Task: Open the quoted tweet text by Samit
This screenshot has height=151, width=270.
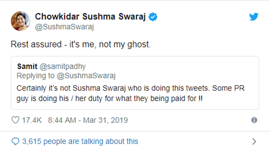Action: [x=130, y=94]
